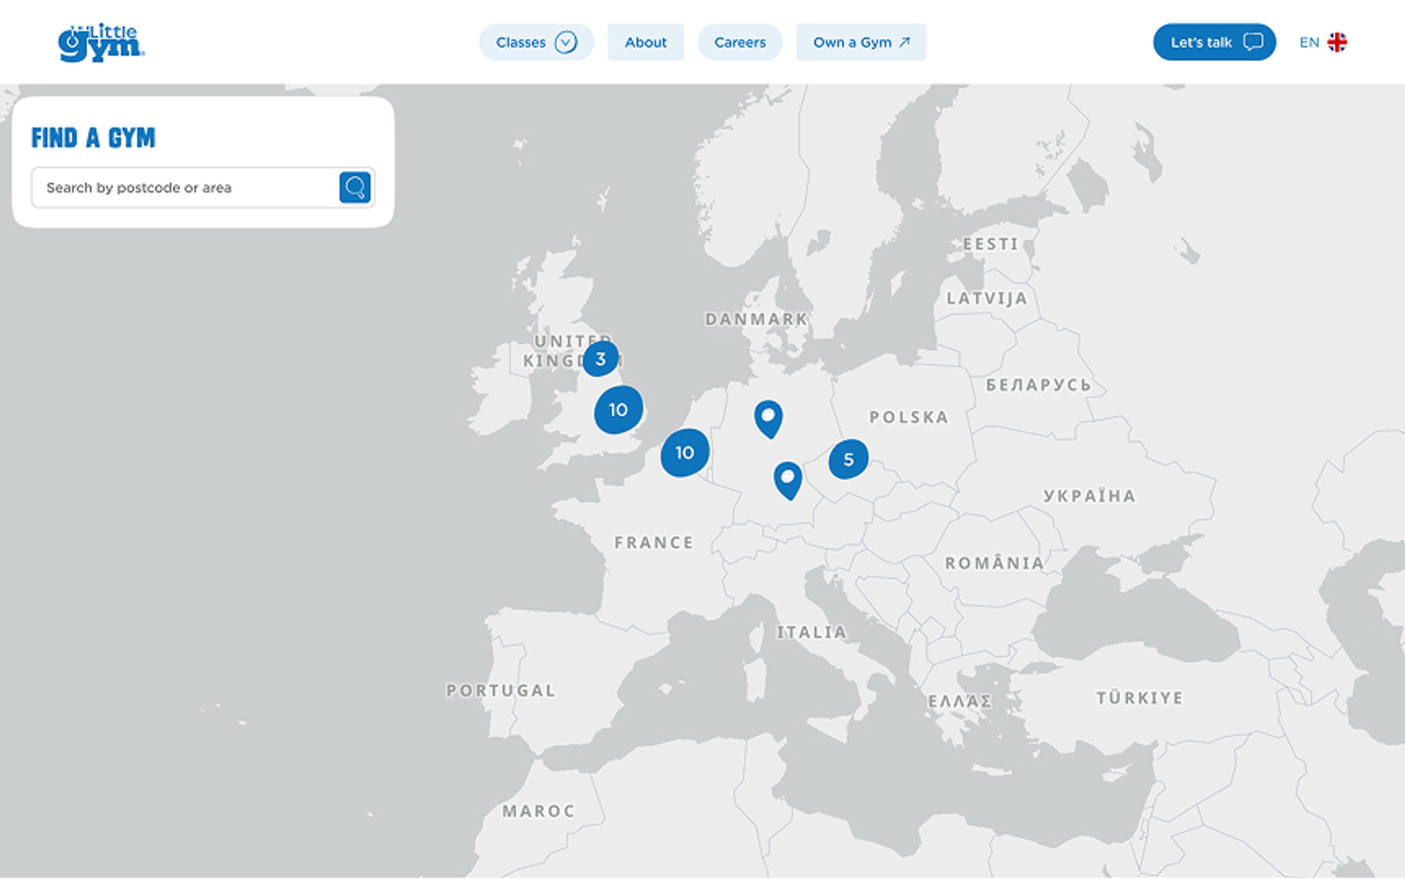Screen dimensions: 1405x879
Task: Click the cluster marker labeled 3
Action: (600, 359)
